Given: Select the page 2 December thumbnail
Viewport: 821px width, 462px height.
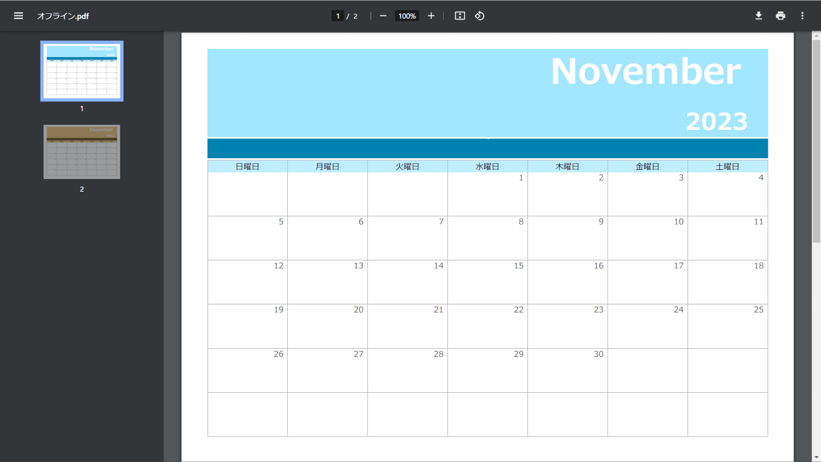Looking at the screenshot, I should (x=82, y=152).
